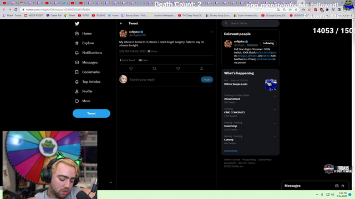The height and width of the screenshot is (199, 355).
Task: Open the More menu in sidebar
Action: coord(83,101)
